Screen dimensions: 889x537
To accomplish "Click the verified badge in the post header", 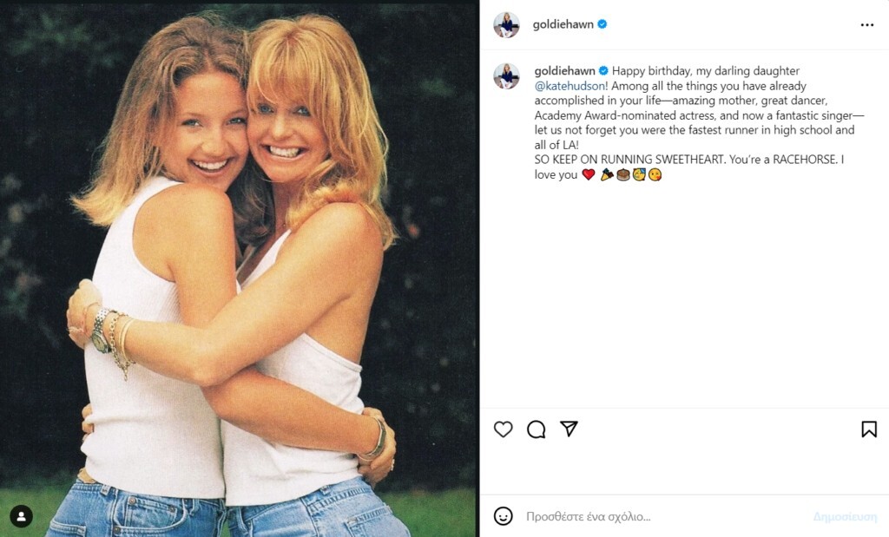I will [x=603, y=25].
